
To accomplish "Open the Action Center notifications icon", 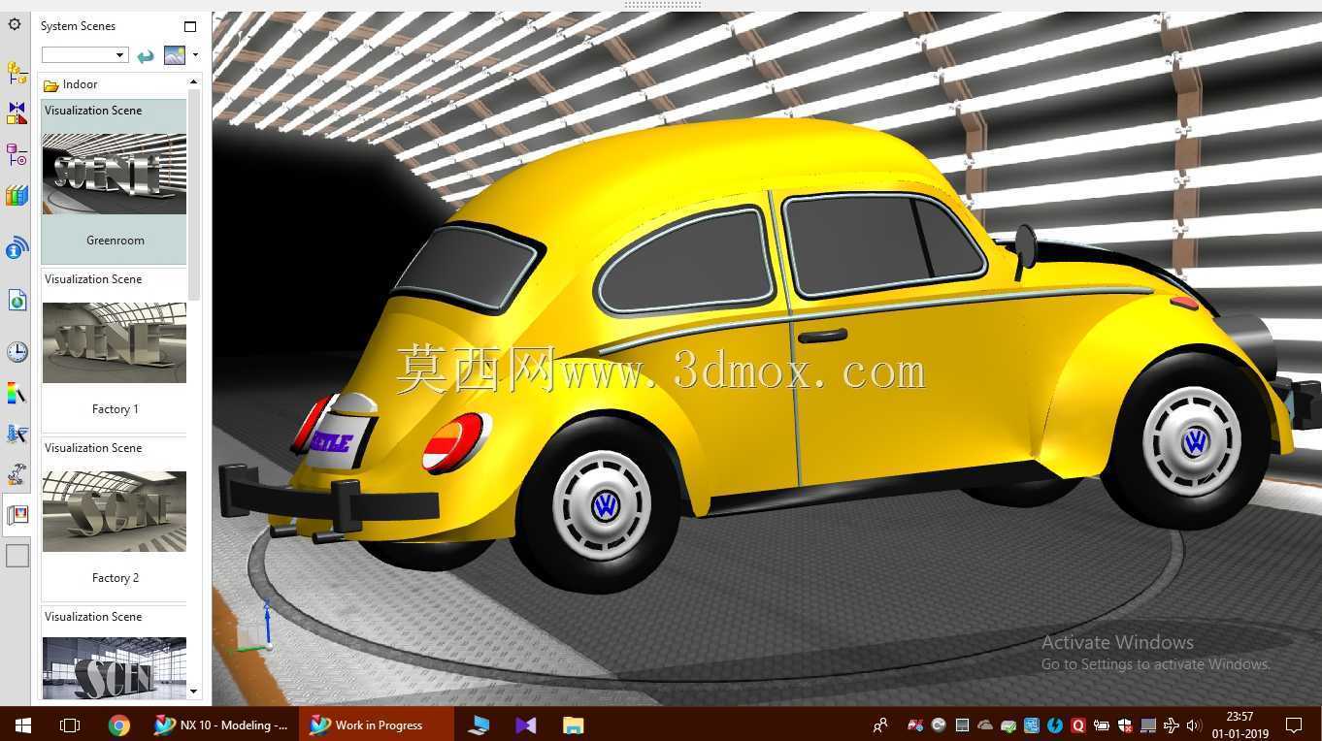I will coord(1294,725).
